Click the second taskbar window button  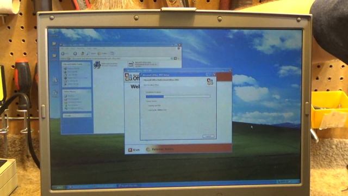click(x=105, y=186)
